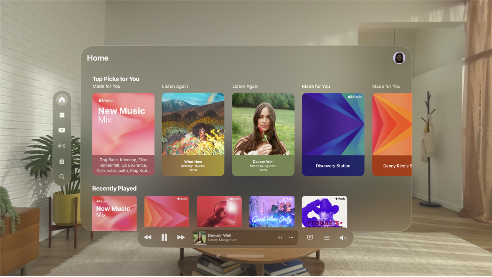Grab the window bar below the player
This screenshot has height=277, width=492.
point(245,256)
